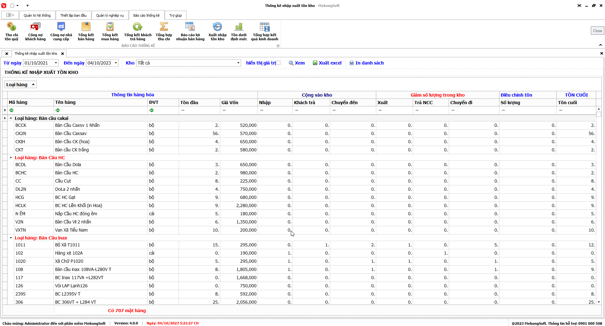Open the Thiết lập ban đầu tab
605x326 pixels.
point(73,15)
